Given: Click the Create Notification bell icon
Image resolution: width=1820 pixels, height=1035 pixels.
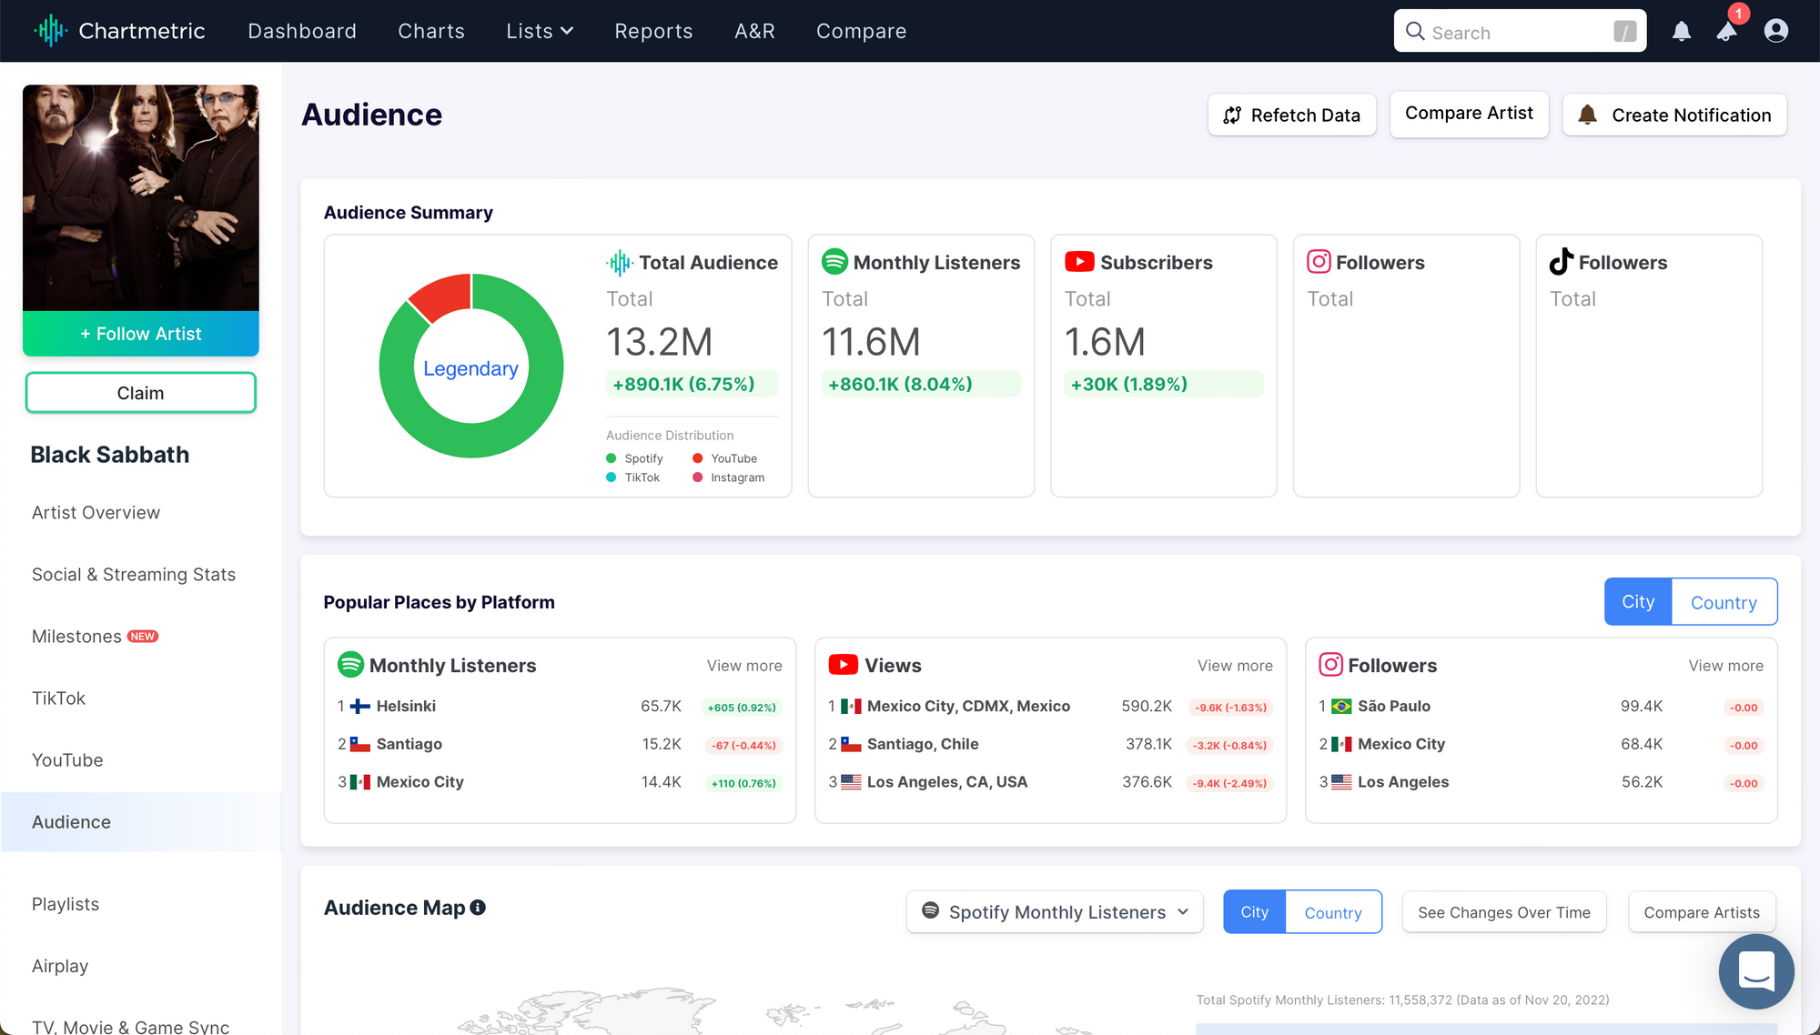Looking at the screenshot, I should pos(1589,114).
